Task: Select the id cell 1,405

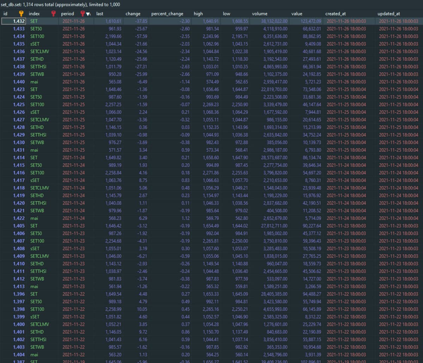Action: [13, 226]
